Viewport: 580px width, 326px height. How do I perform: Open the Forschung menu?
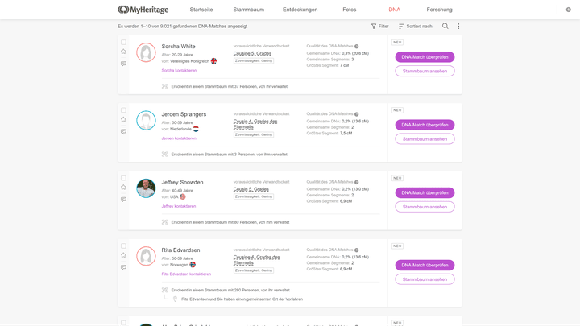(x=439, y=10)
